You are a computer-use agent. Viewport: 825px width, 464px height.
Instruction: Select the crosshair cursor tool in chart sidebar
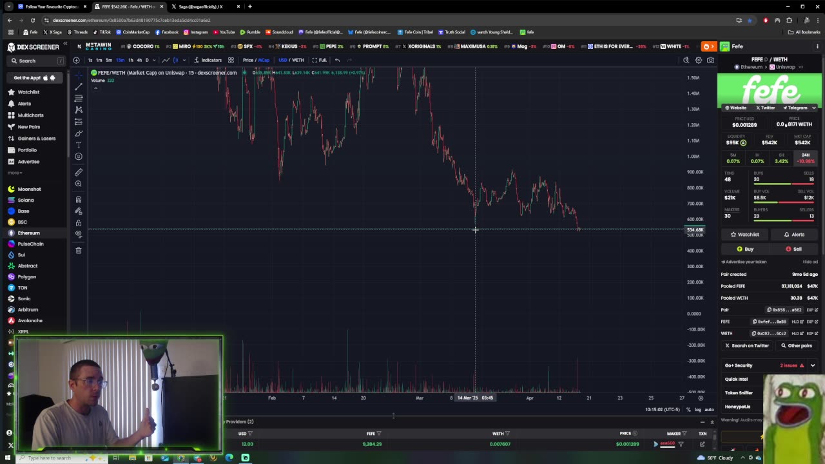pos(79,75)
